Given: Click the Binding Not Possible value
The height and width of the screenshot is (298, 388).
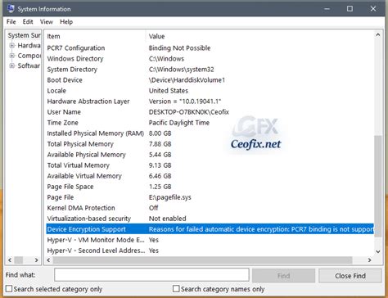Looking at the screenshot, I should click(179, 48).
